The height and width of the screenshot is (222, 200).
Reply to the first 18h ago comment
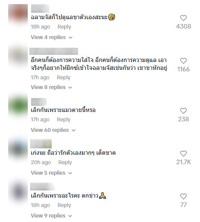click(x=64, y=27)
